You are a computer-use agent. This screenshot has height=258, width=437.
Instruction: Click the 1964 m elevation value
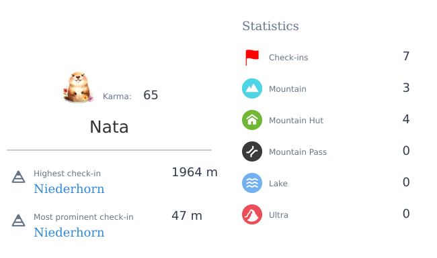point(194,172)
